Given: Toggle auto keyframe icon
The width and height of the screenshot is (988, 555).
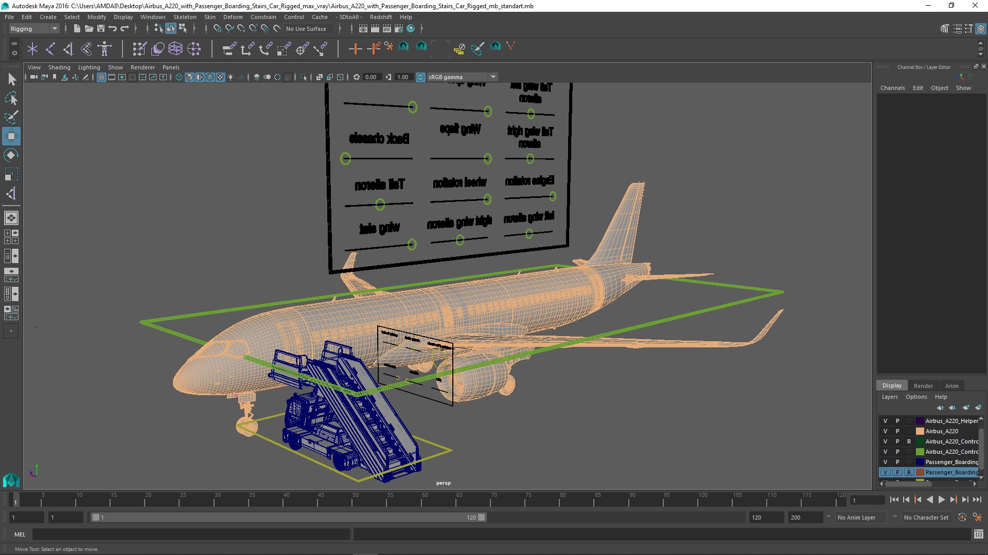Looking at the screenshot, I should pyautogui.click(x=962, y=517).
